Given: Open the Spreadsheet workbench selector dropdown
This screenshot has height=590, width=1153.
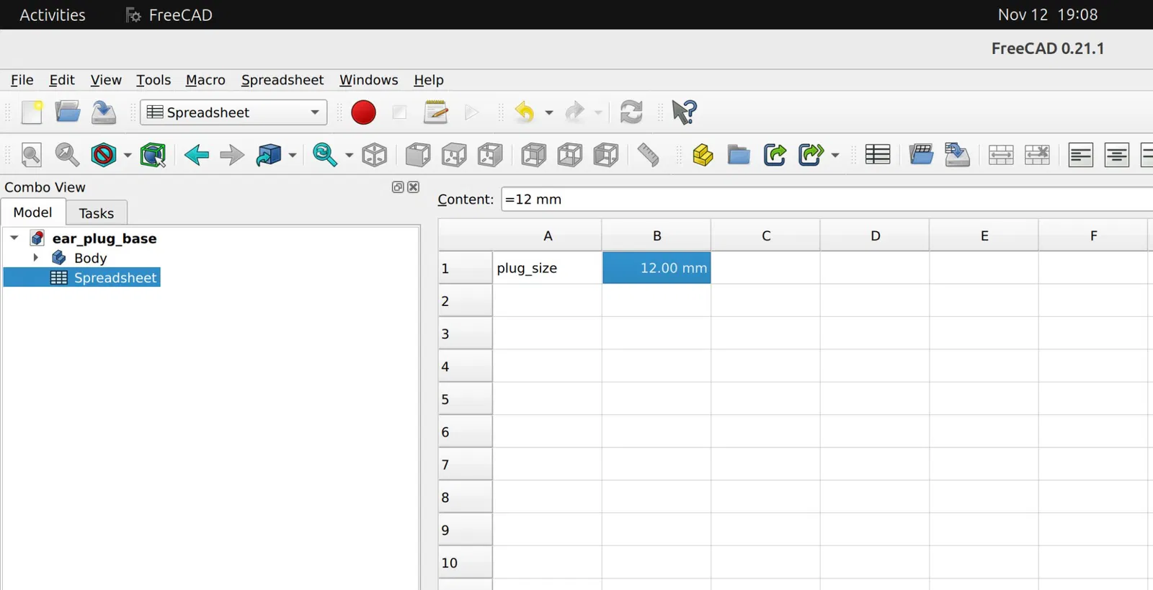Looking at the screenshot, I should click(233, 112).
